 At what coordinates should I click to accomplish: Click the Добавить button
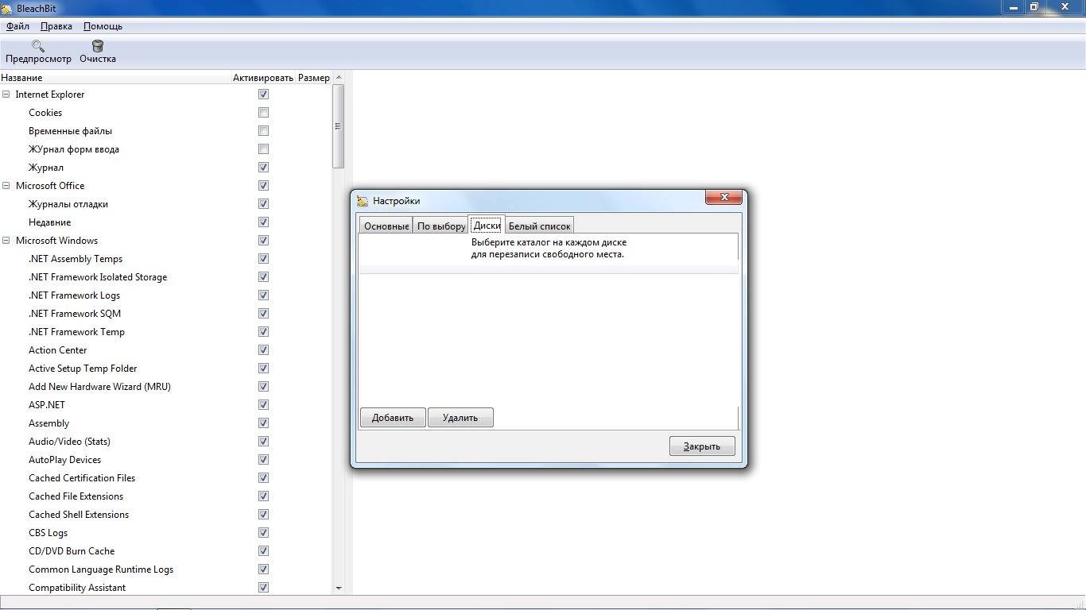[x=393, y=418]
